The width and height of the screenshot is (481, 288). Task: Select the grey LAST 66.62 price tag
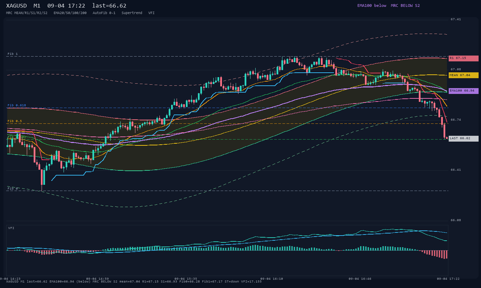click(463, 139)
